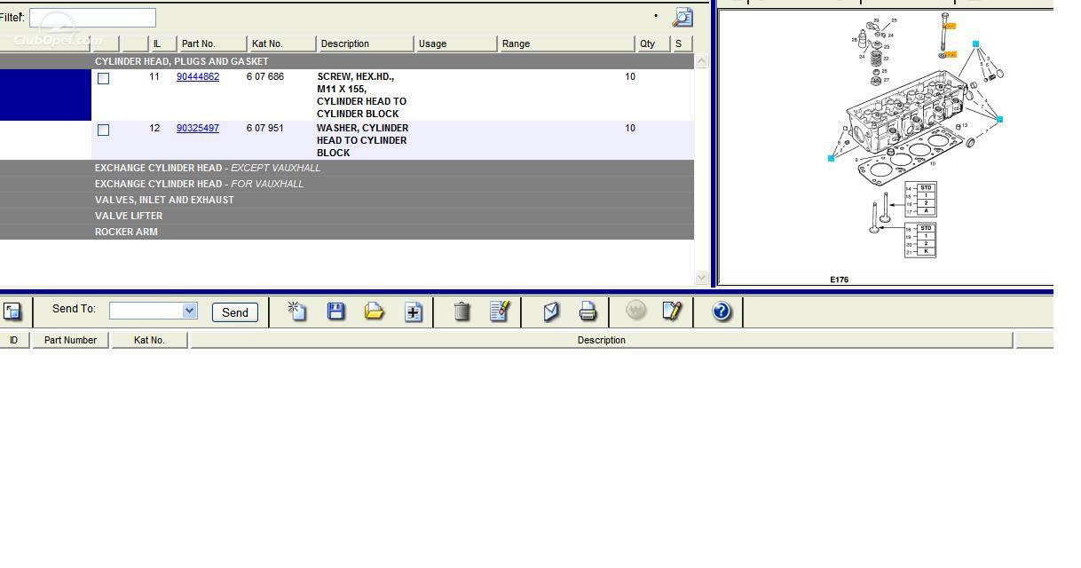Open a saved parts list folder

(x=375, y=311)
